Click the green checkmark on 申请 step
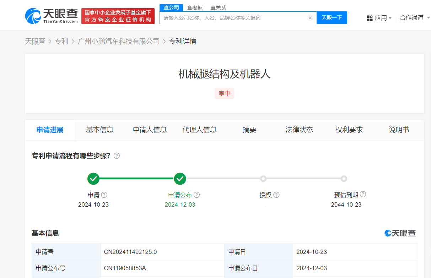 (93, 179)
